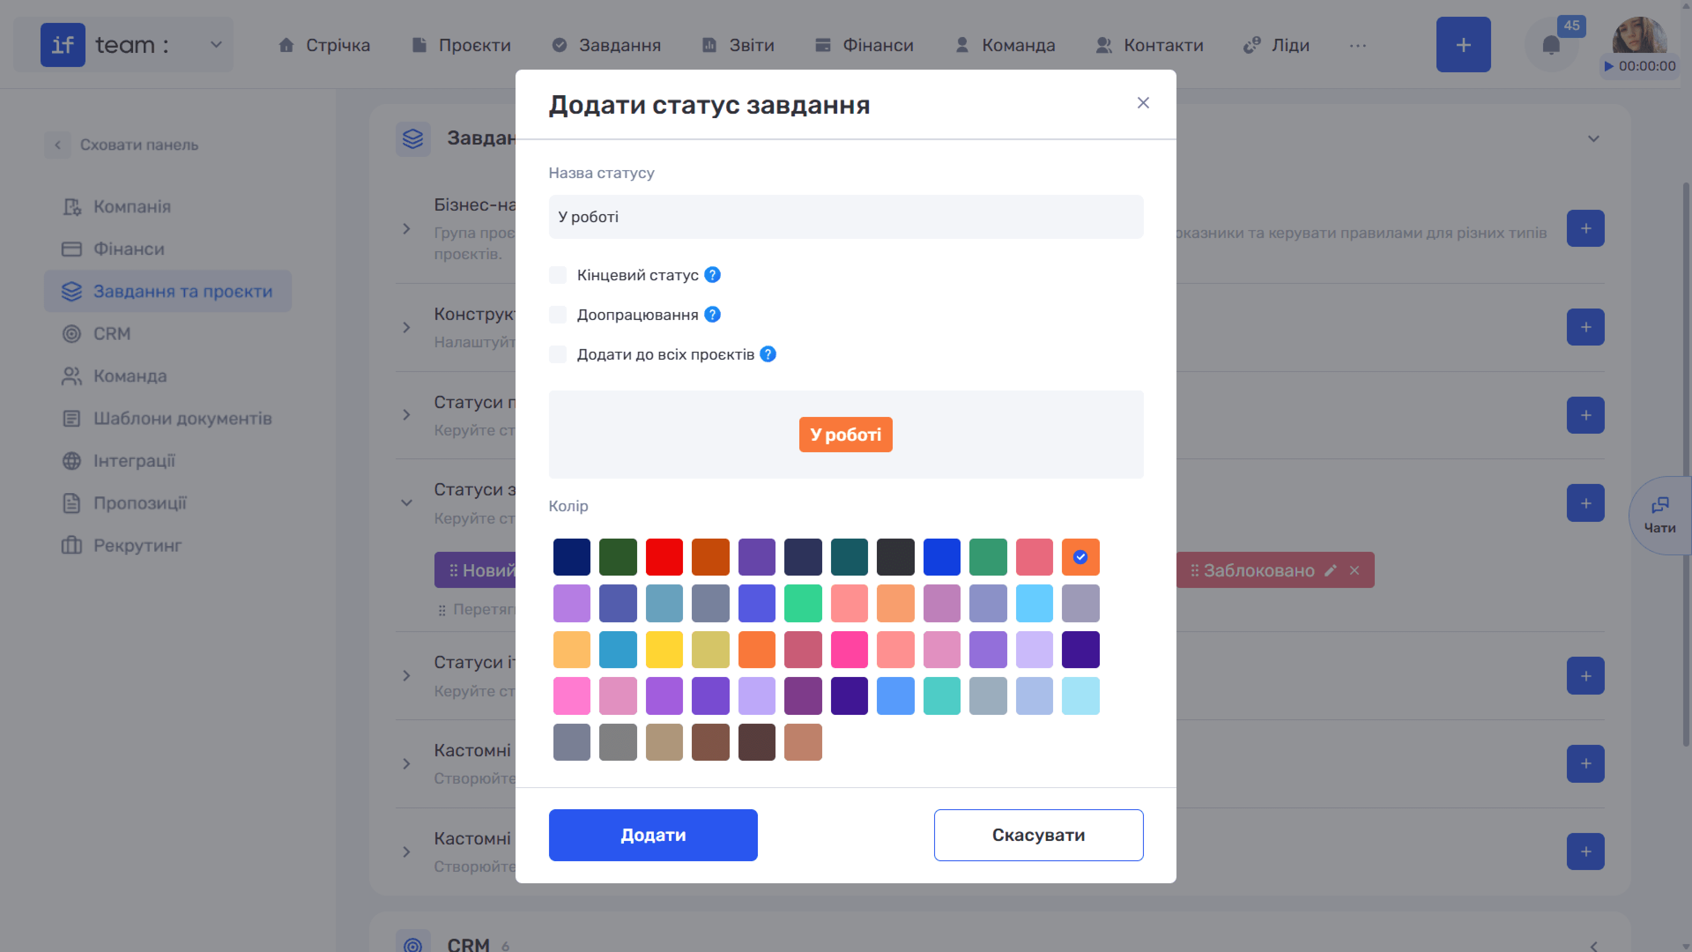Click the blue plus create button in top bar

tap(1463, 45)
